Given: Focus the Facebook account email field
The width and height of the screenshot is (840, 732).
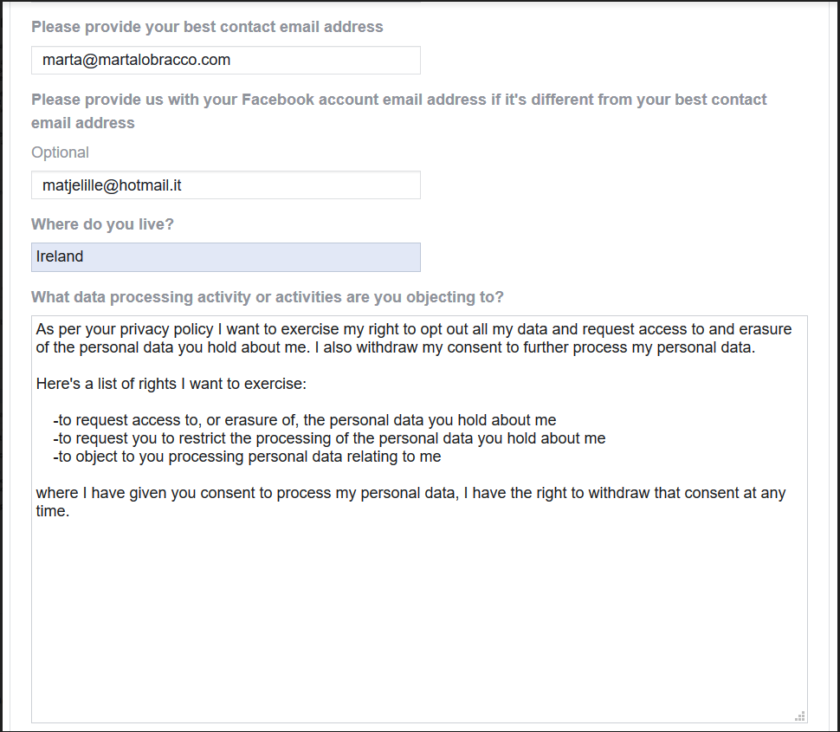Looking at the screenshot, I should (225, 185).
